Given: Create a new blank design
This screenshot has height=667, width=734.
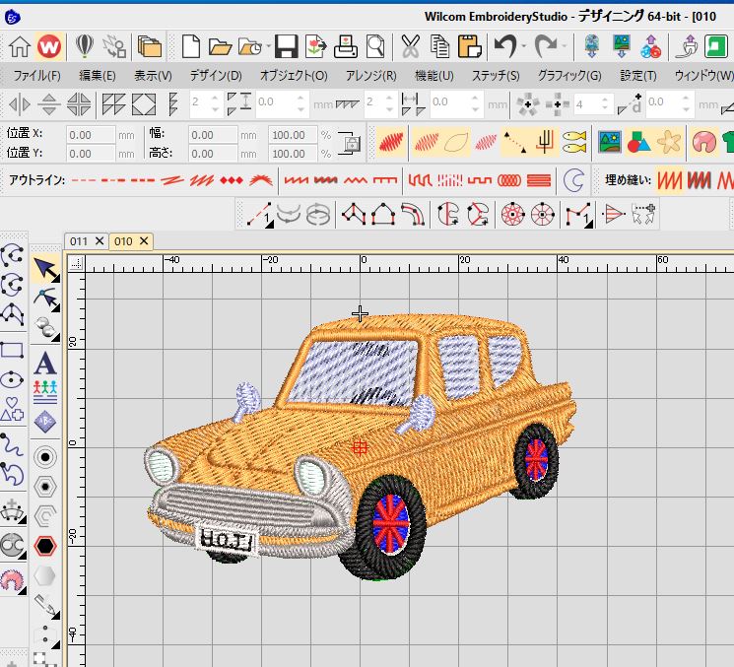Looking at the screenshot, I should [x=190, y=46].
